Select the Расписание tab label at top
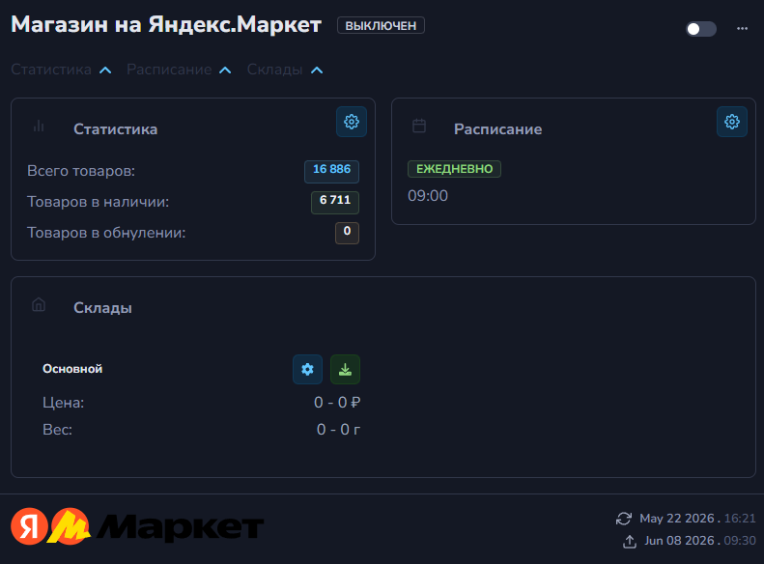Viewport: 764px width, 564px height. pos(169,70)
